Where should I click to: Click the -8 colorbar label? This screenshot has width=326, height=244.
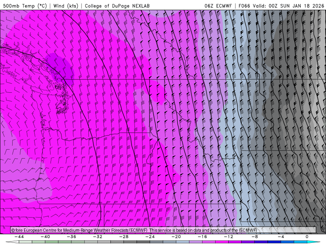(255, 237)
